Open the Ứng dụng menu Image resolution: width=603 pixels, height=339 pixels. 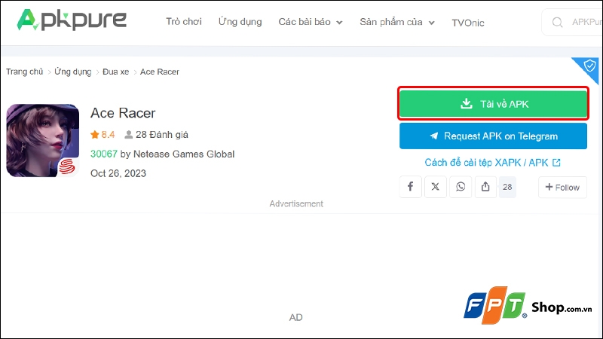pyautogui.click(x=240, y=22)
